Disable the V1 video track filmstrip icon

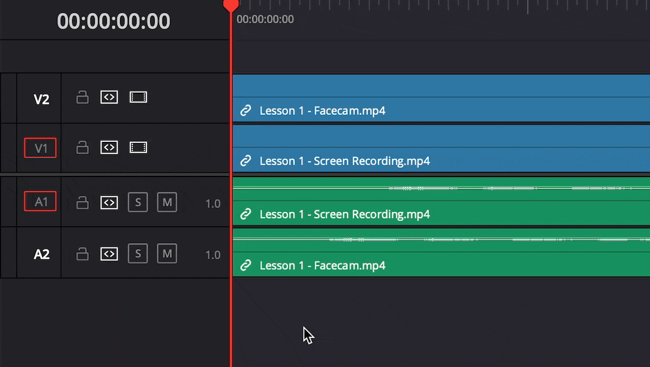click(138, 147)
